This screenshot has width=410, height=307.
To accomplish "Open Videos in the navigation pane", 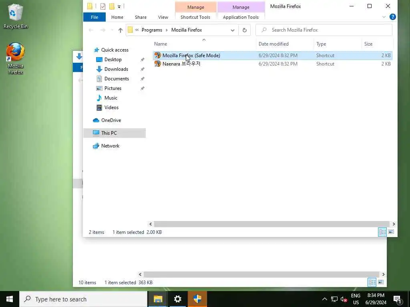I will coord(111,108).
